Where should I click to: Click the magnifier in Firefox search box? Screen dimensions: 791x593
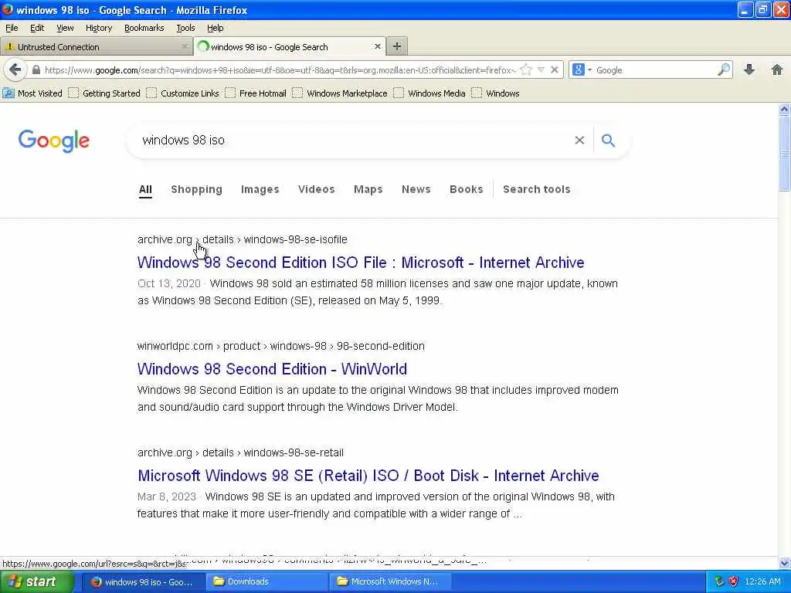724,70
